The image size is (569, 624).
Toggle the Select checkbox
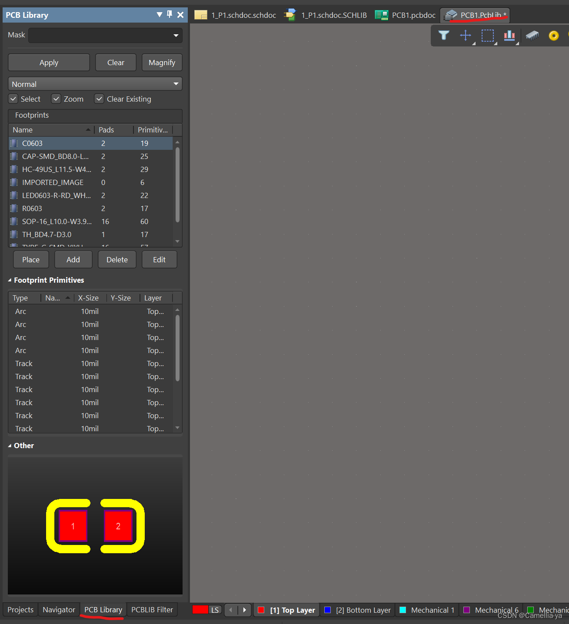pyautogui.click(x=13, y=99)
